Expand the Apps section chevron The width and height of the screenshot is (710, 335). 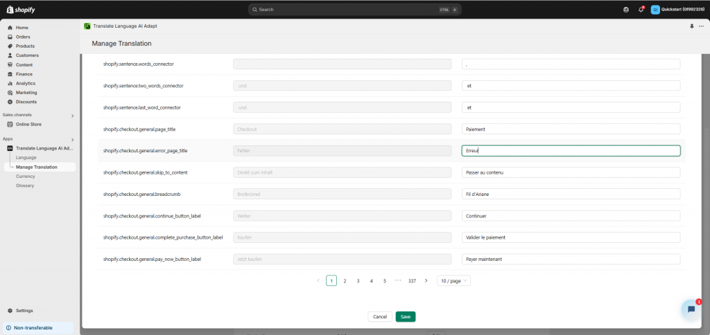pos(72,139)
